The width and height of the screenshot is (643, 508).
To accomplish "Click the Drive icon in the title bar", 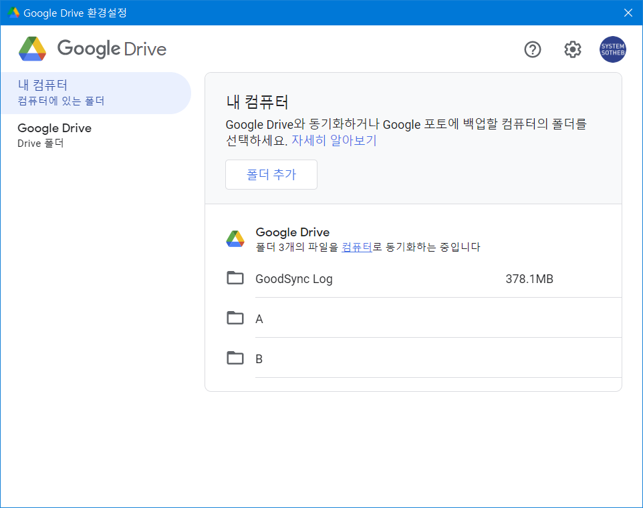I will pyautogui.click(x=13, y=13).
